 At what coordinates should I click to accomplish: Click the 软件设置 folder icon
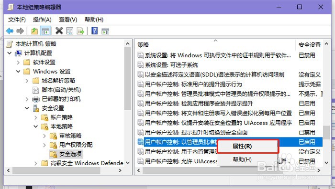[27, 62]
